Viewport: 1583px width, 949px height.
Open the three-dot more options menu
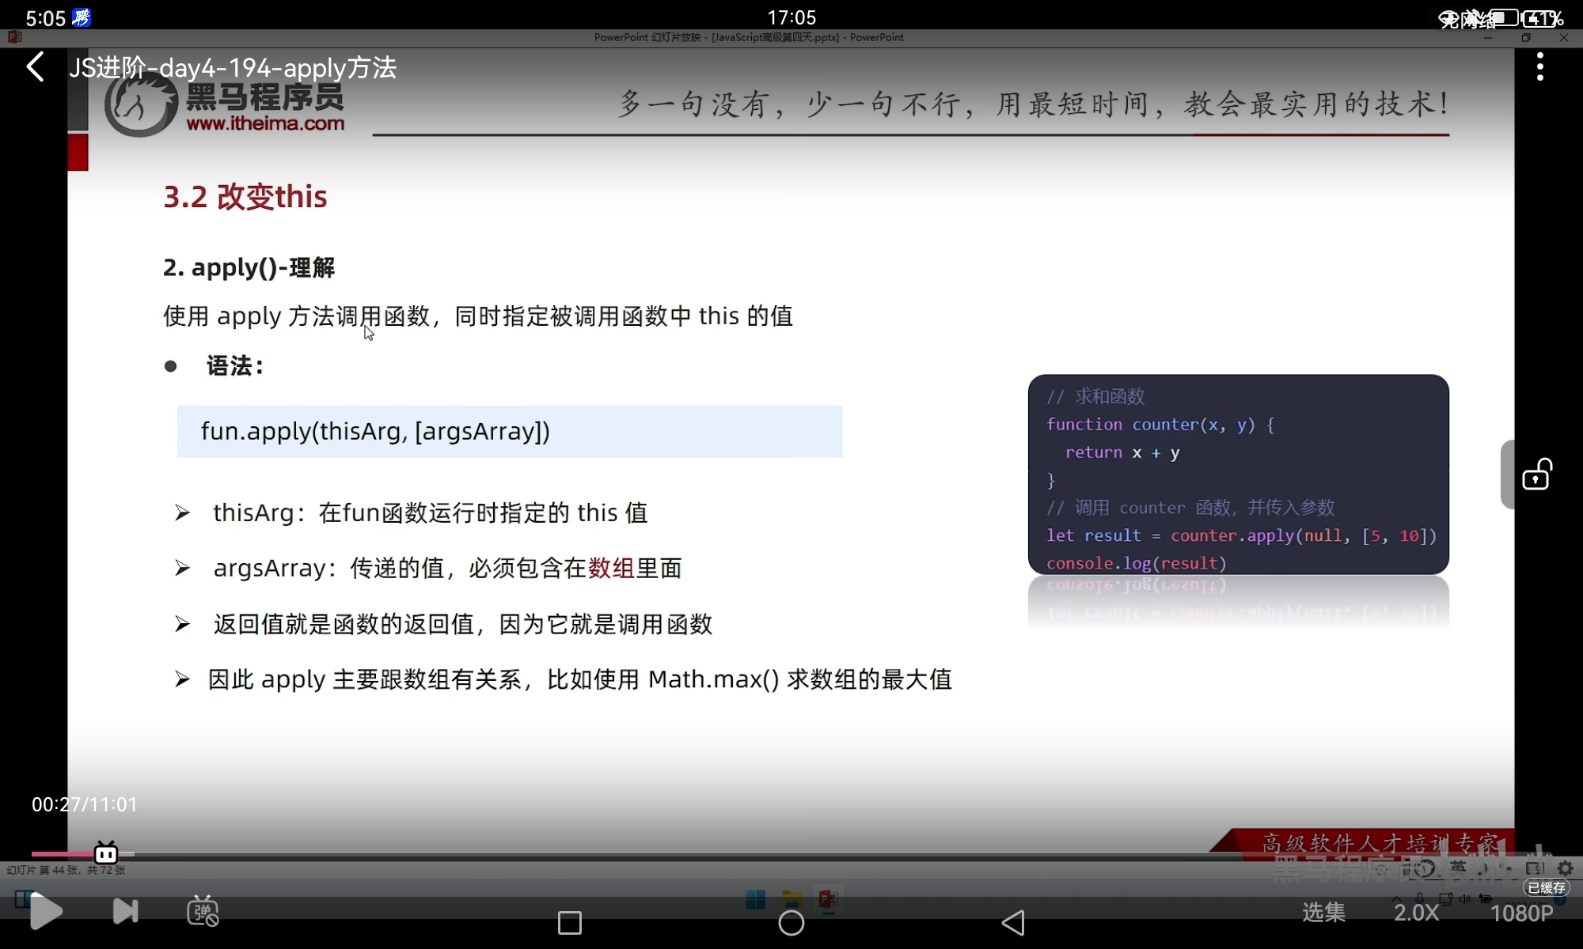tap(1539, 67)
